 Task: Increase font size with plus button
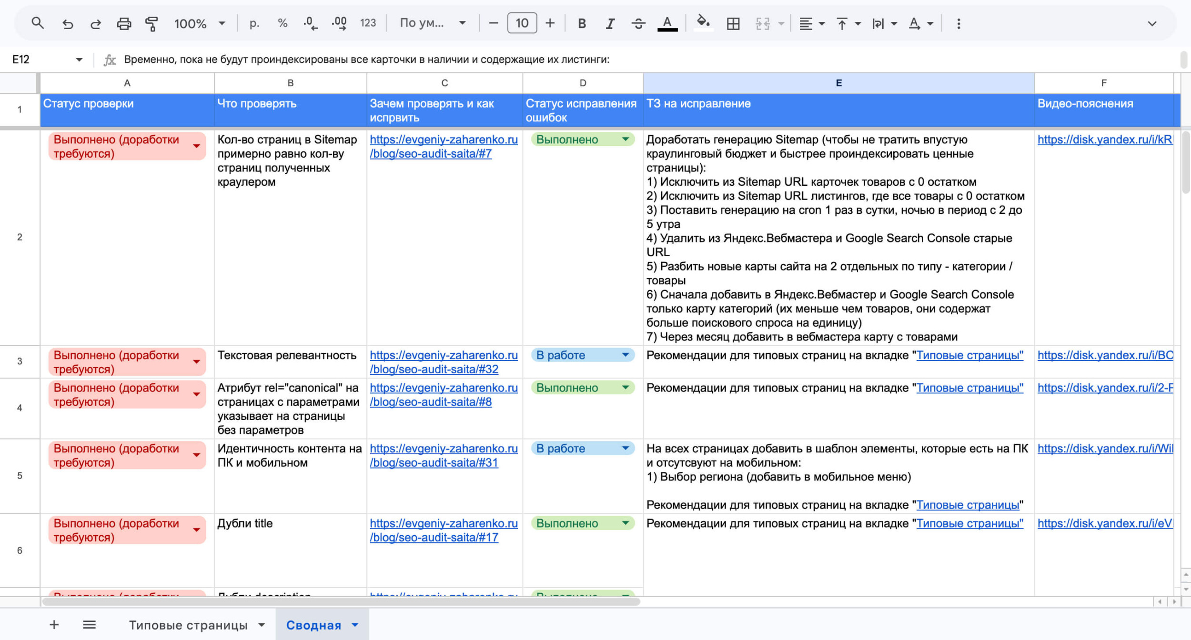pyautogui.click(x=550, y=23)
